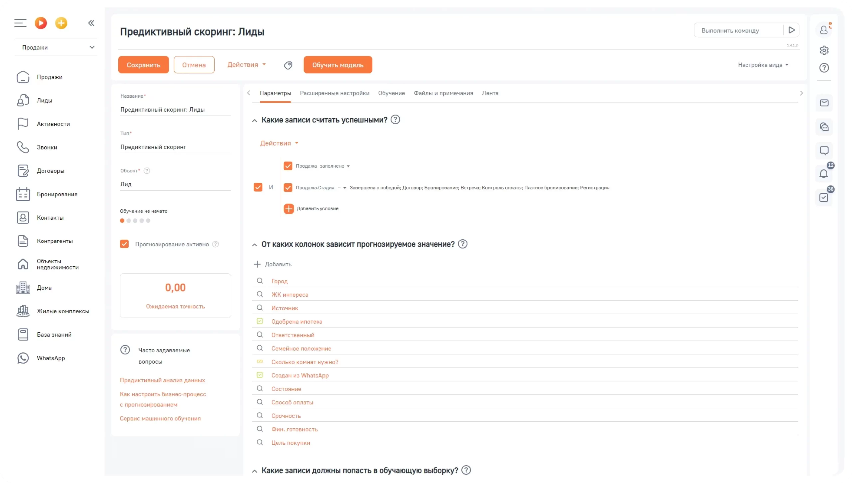
Task: Collapse the left sidebar with double-chevron icon
Action: pos(91,23)
